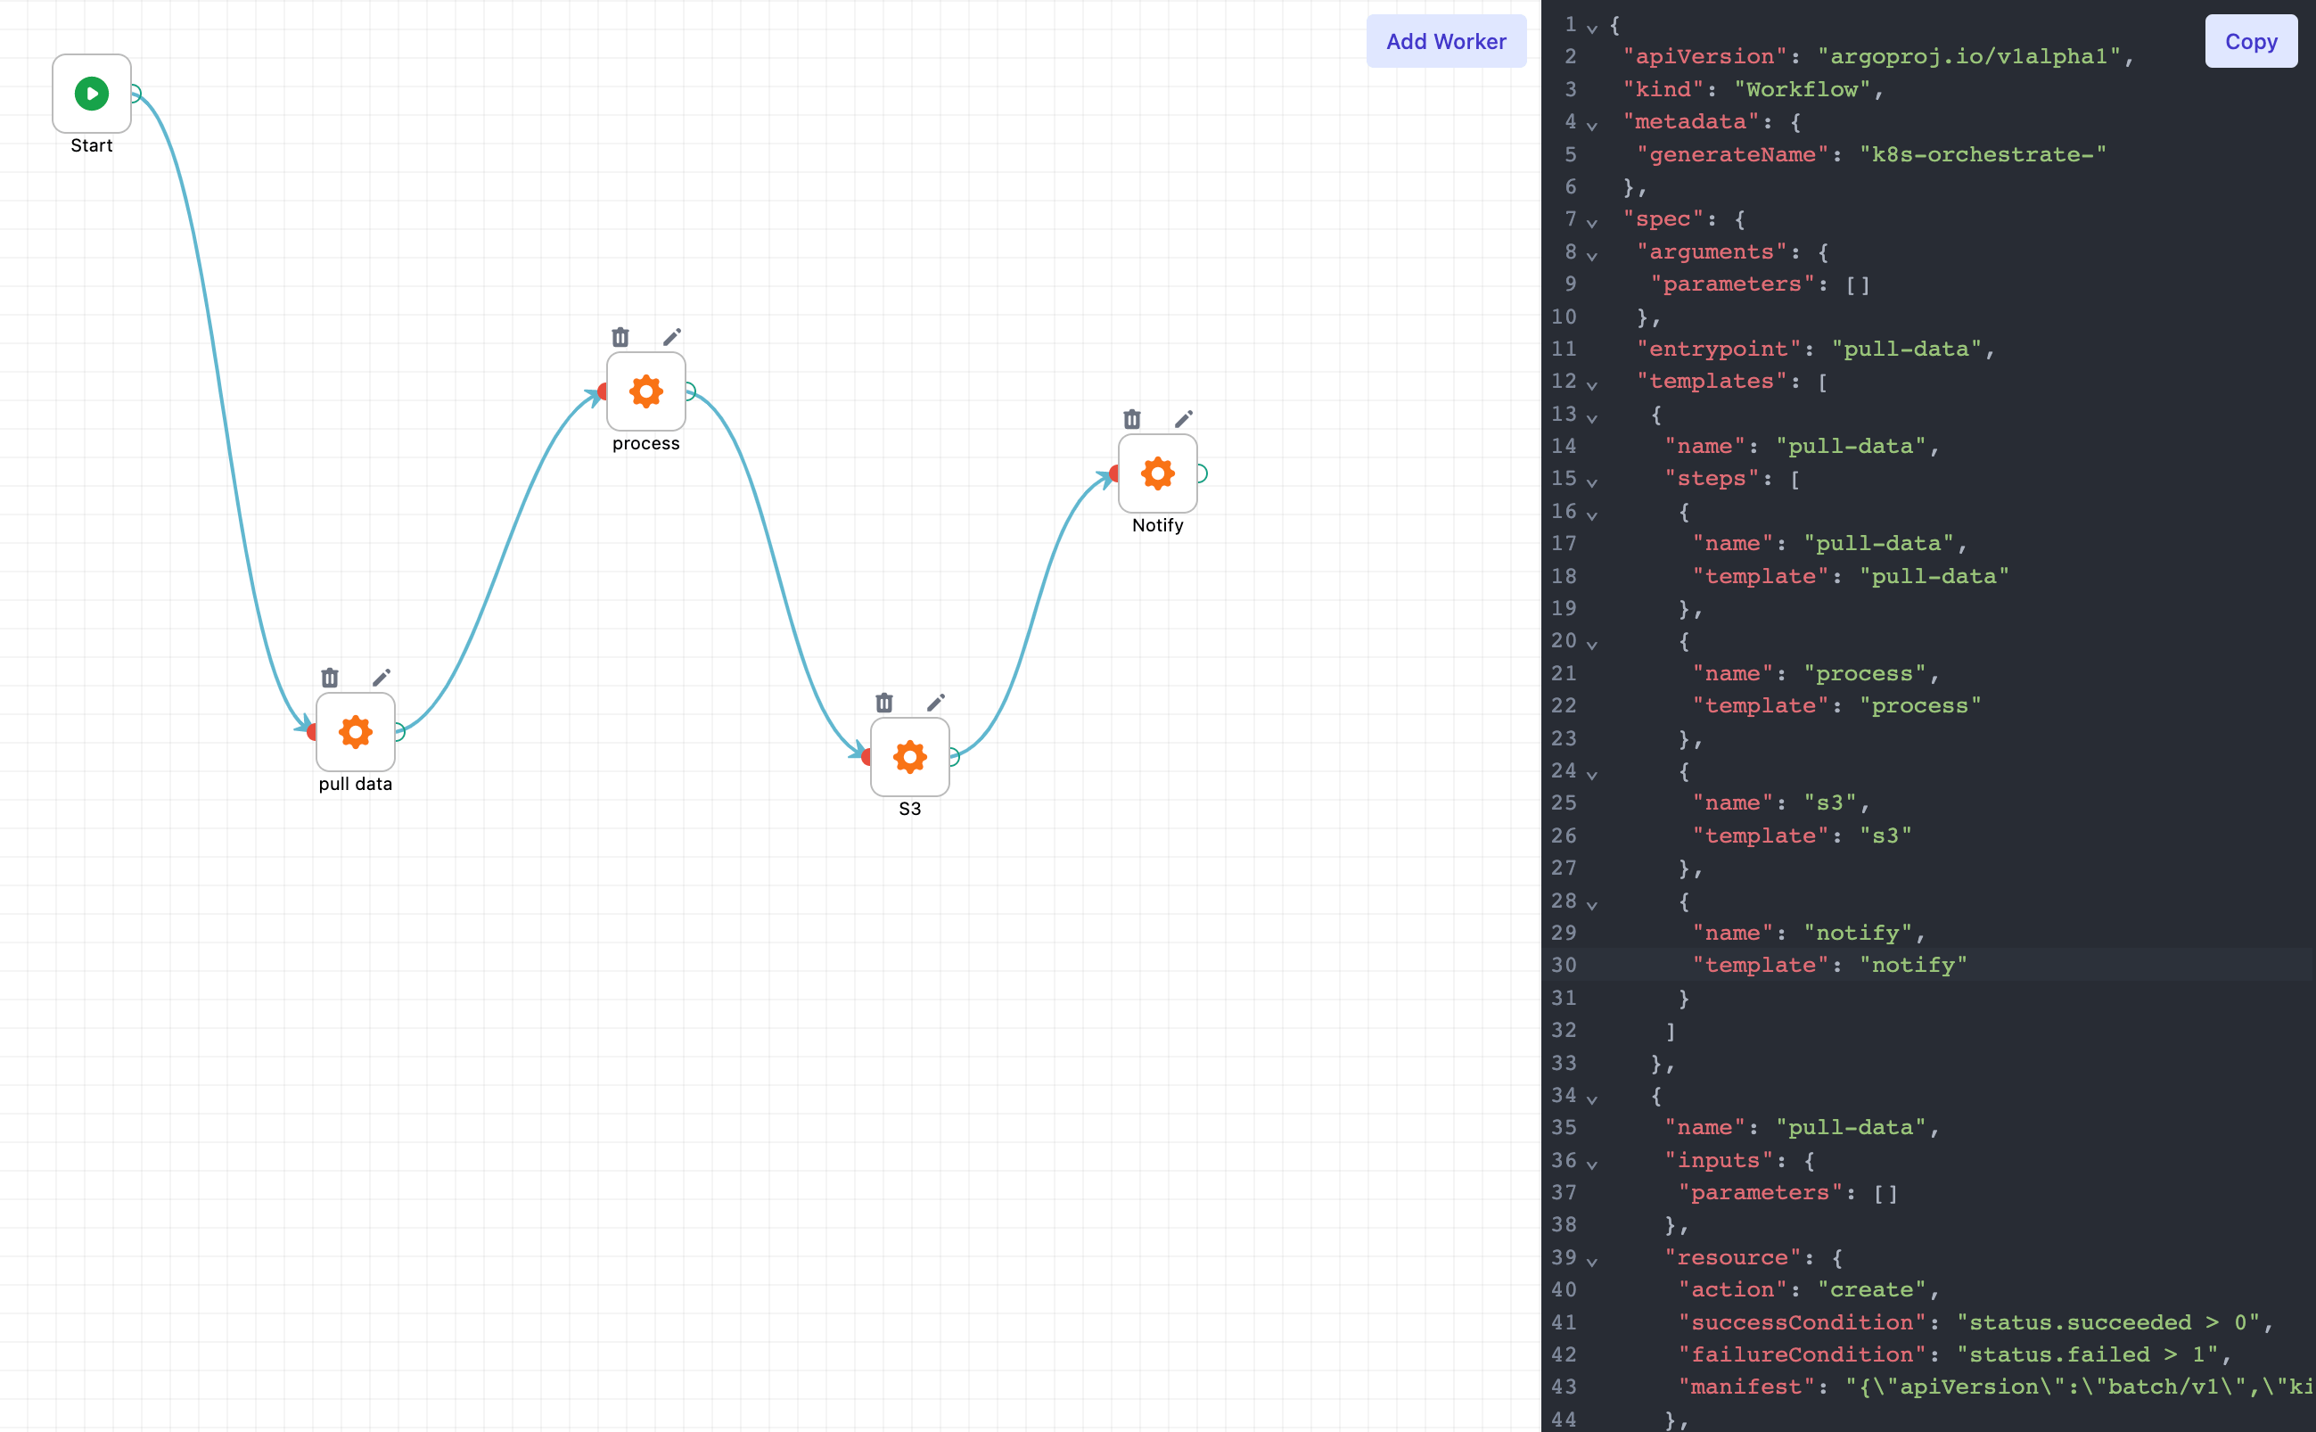Fold the templates array at line 12
Viewport: 2316px width, 1432px height.
[x=1591, y=384]
